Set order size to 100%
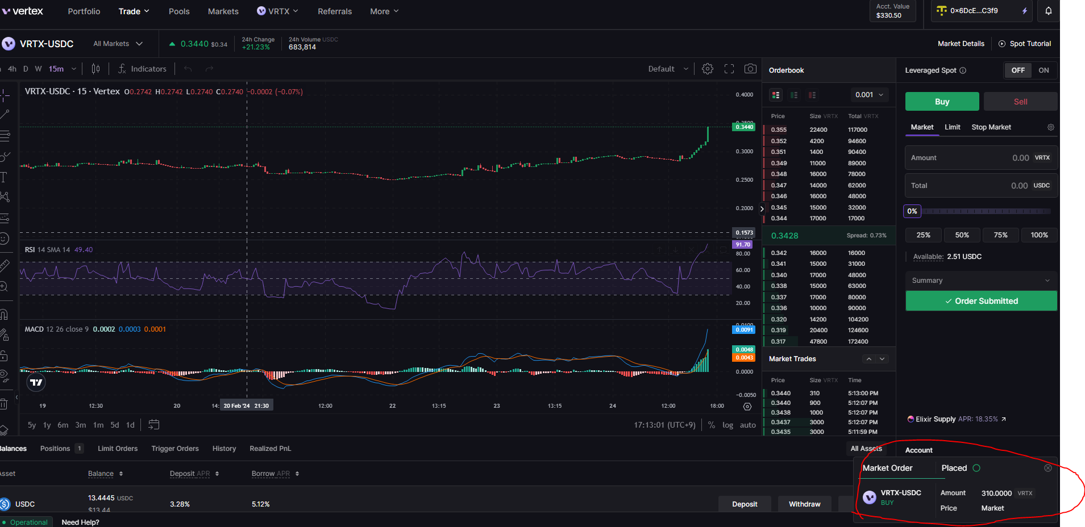This screenshot has width=1085, height=527. 1039,235
